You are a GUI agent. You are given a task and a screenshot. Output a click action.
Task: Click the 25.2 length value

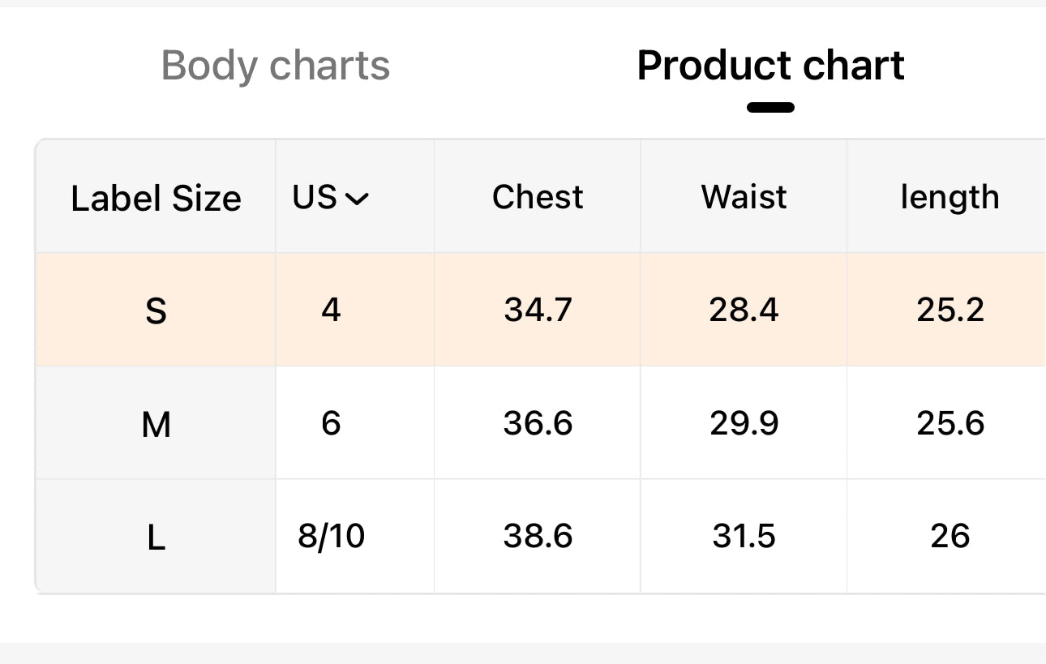(950, 310)
